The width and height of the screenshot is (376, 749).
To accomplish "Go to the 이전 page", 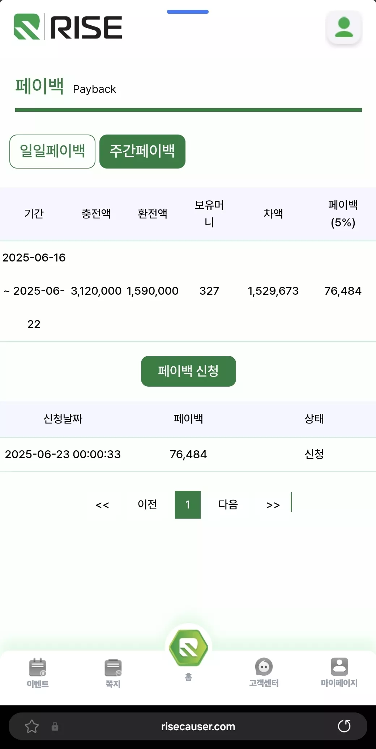I will coord(148,505).
